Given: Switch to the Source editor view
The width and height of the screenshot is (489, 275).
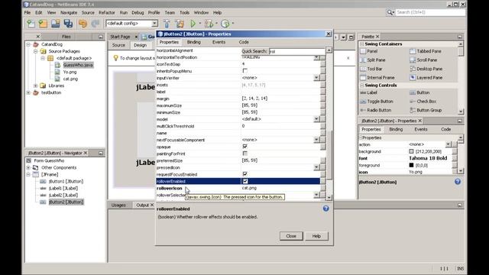Looking at the screenshot, I should click(x=118, y=45).
